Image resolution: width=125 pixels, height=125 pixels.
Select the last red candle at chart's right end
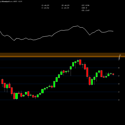coord(113,74)
